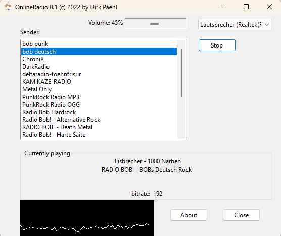Click the volume slider handle
The height and width of the screenshot is (236, 281).
coord(154,24)
